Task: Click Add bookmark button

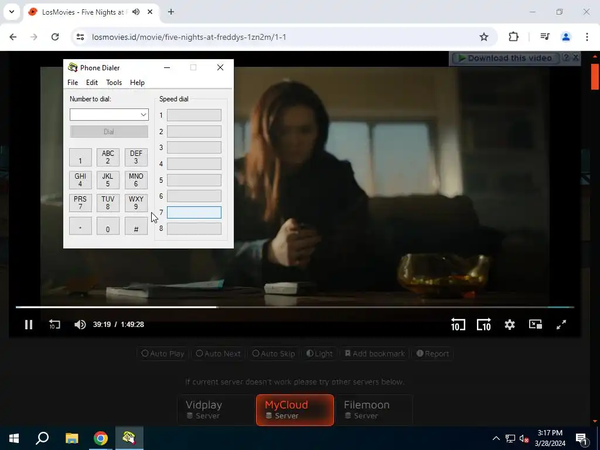Action: (x=374, y=353)
